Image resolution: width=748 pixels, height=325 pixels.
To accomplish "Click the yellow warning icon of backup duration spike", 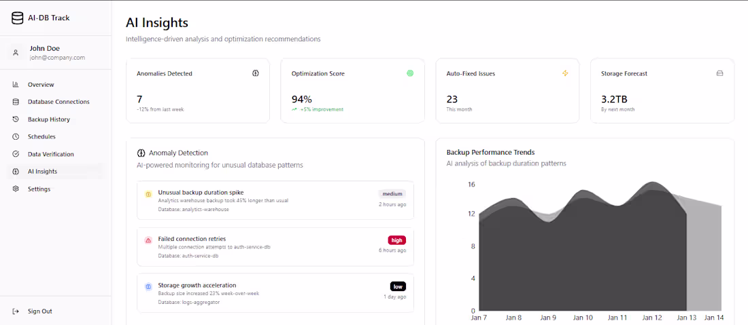I will (148, 195).
